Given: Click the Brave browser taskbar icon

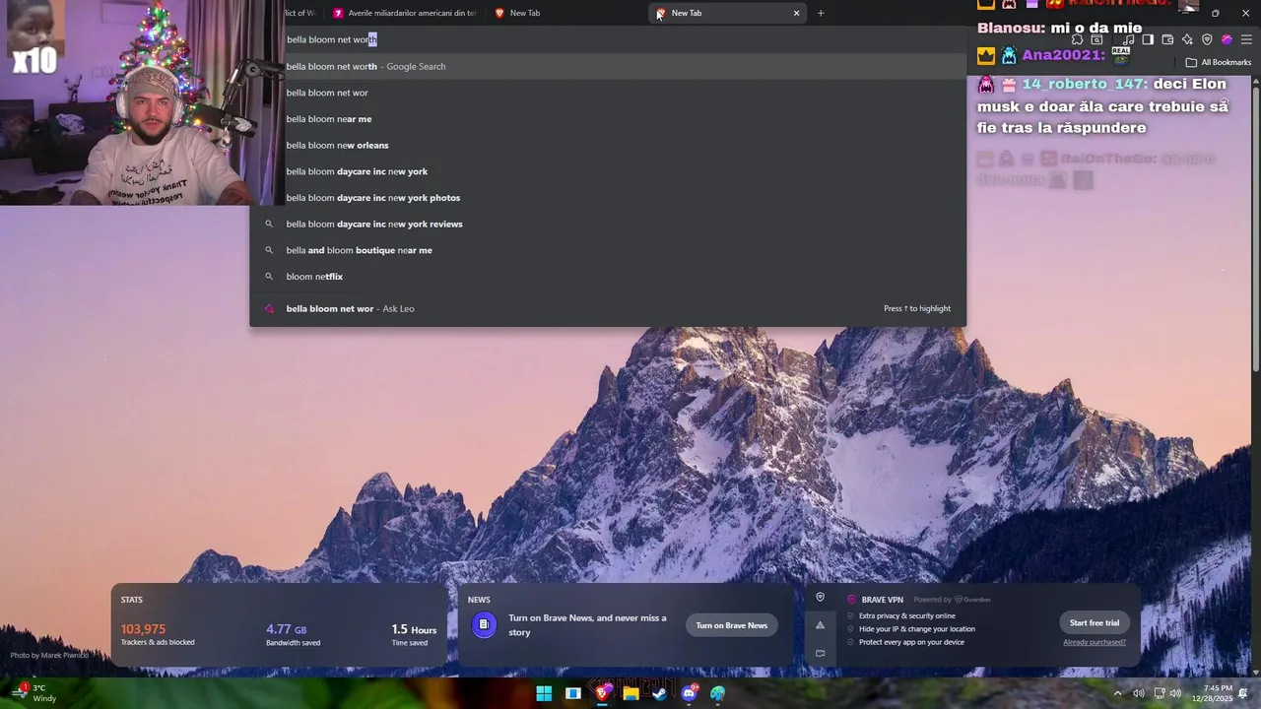Looking at the screenshot, I should click(x=602, y=693).
